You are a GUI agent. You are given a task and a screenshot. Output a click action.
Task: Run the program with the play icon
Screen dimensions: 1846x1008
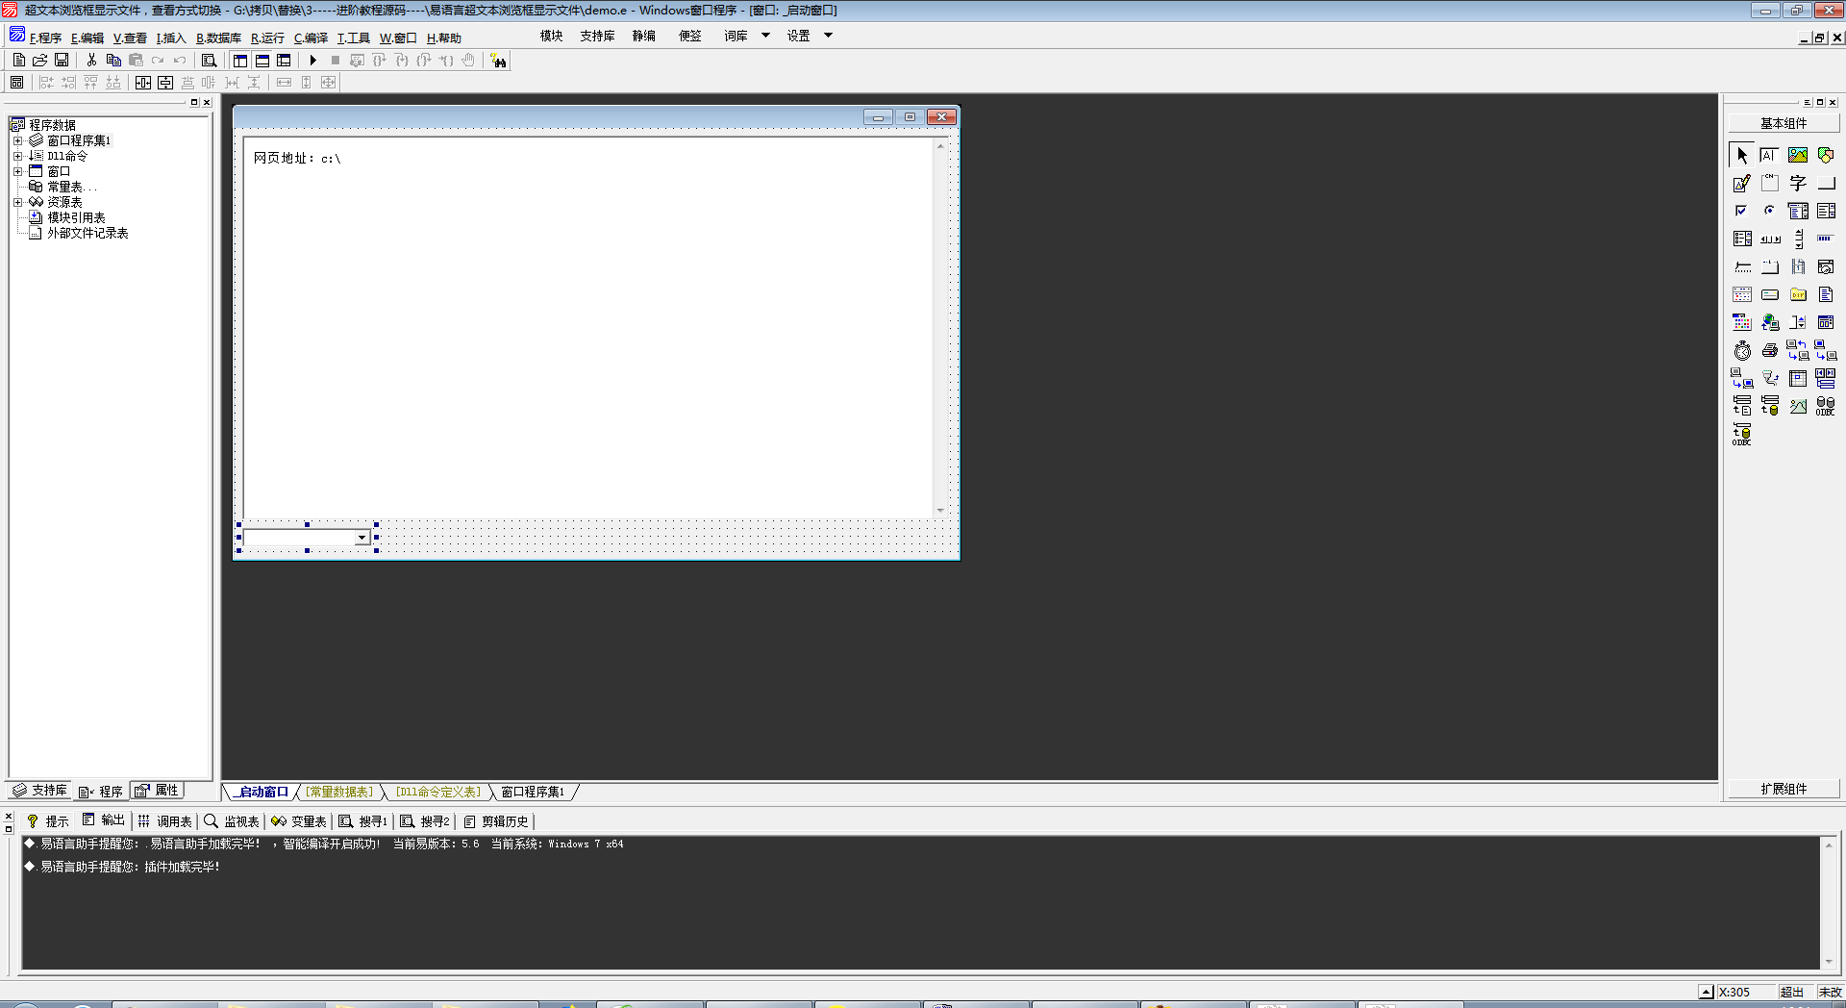tap(312, 60)
